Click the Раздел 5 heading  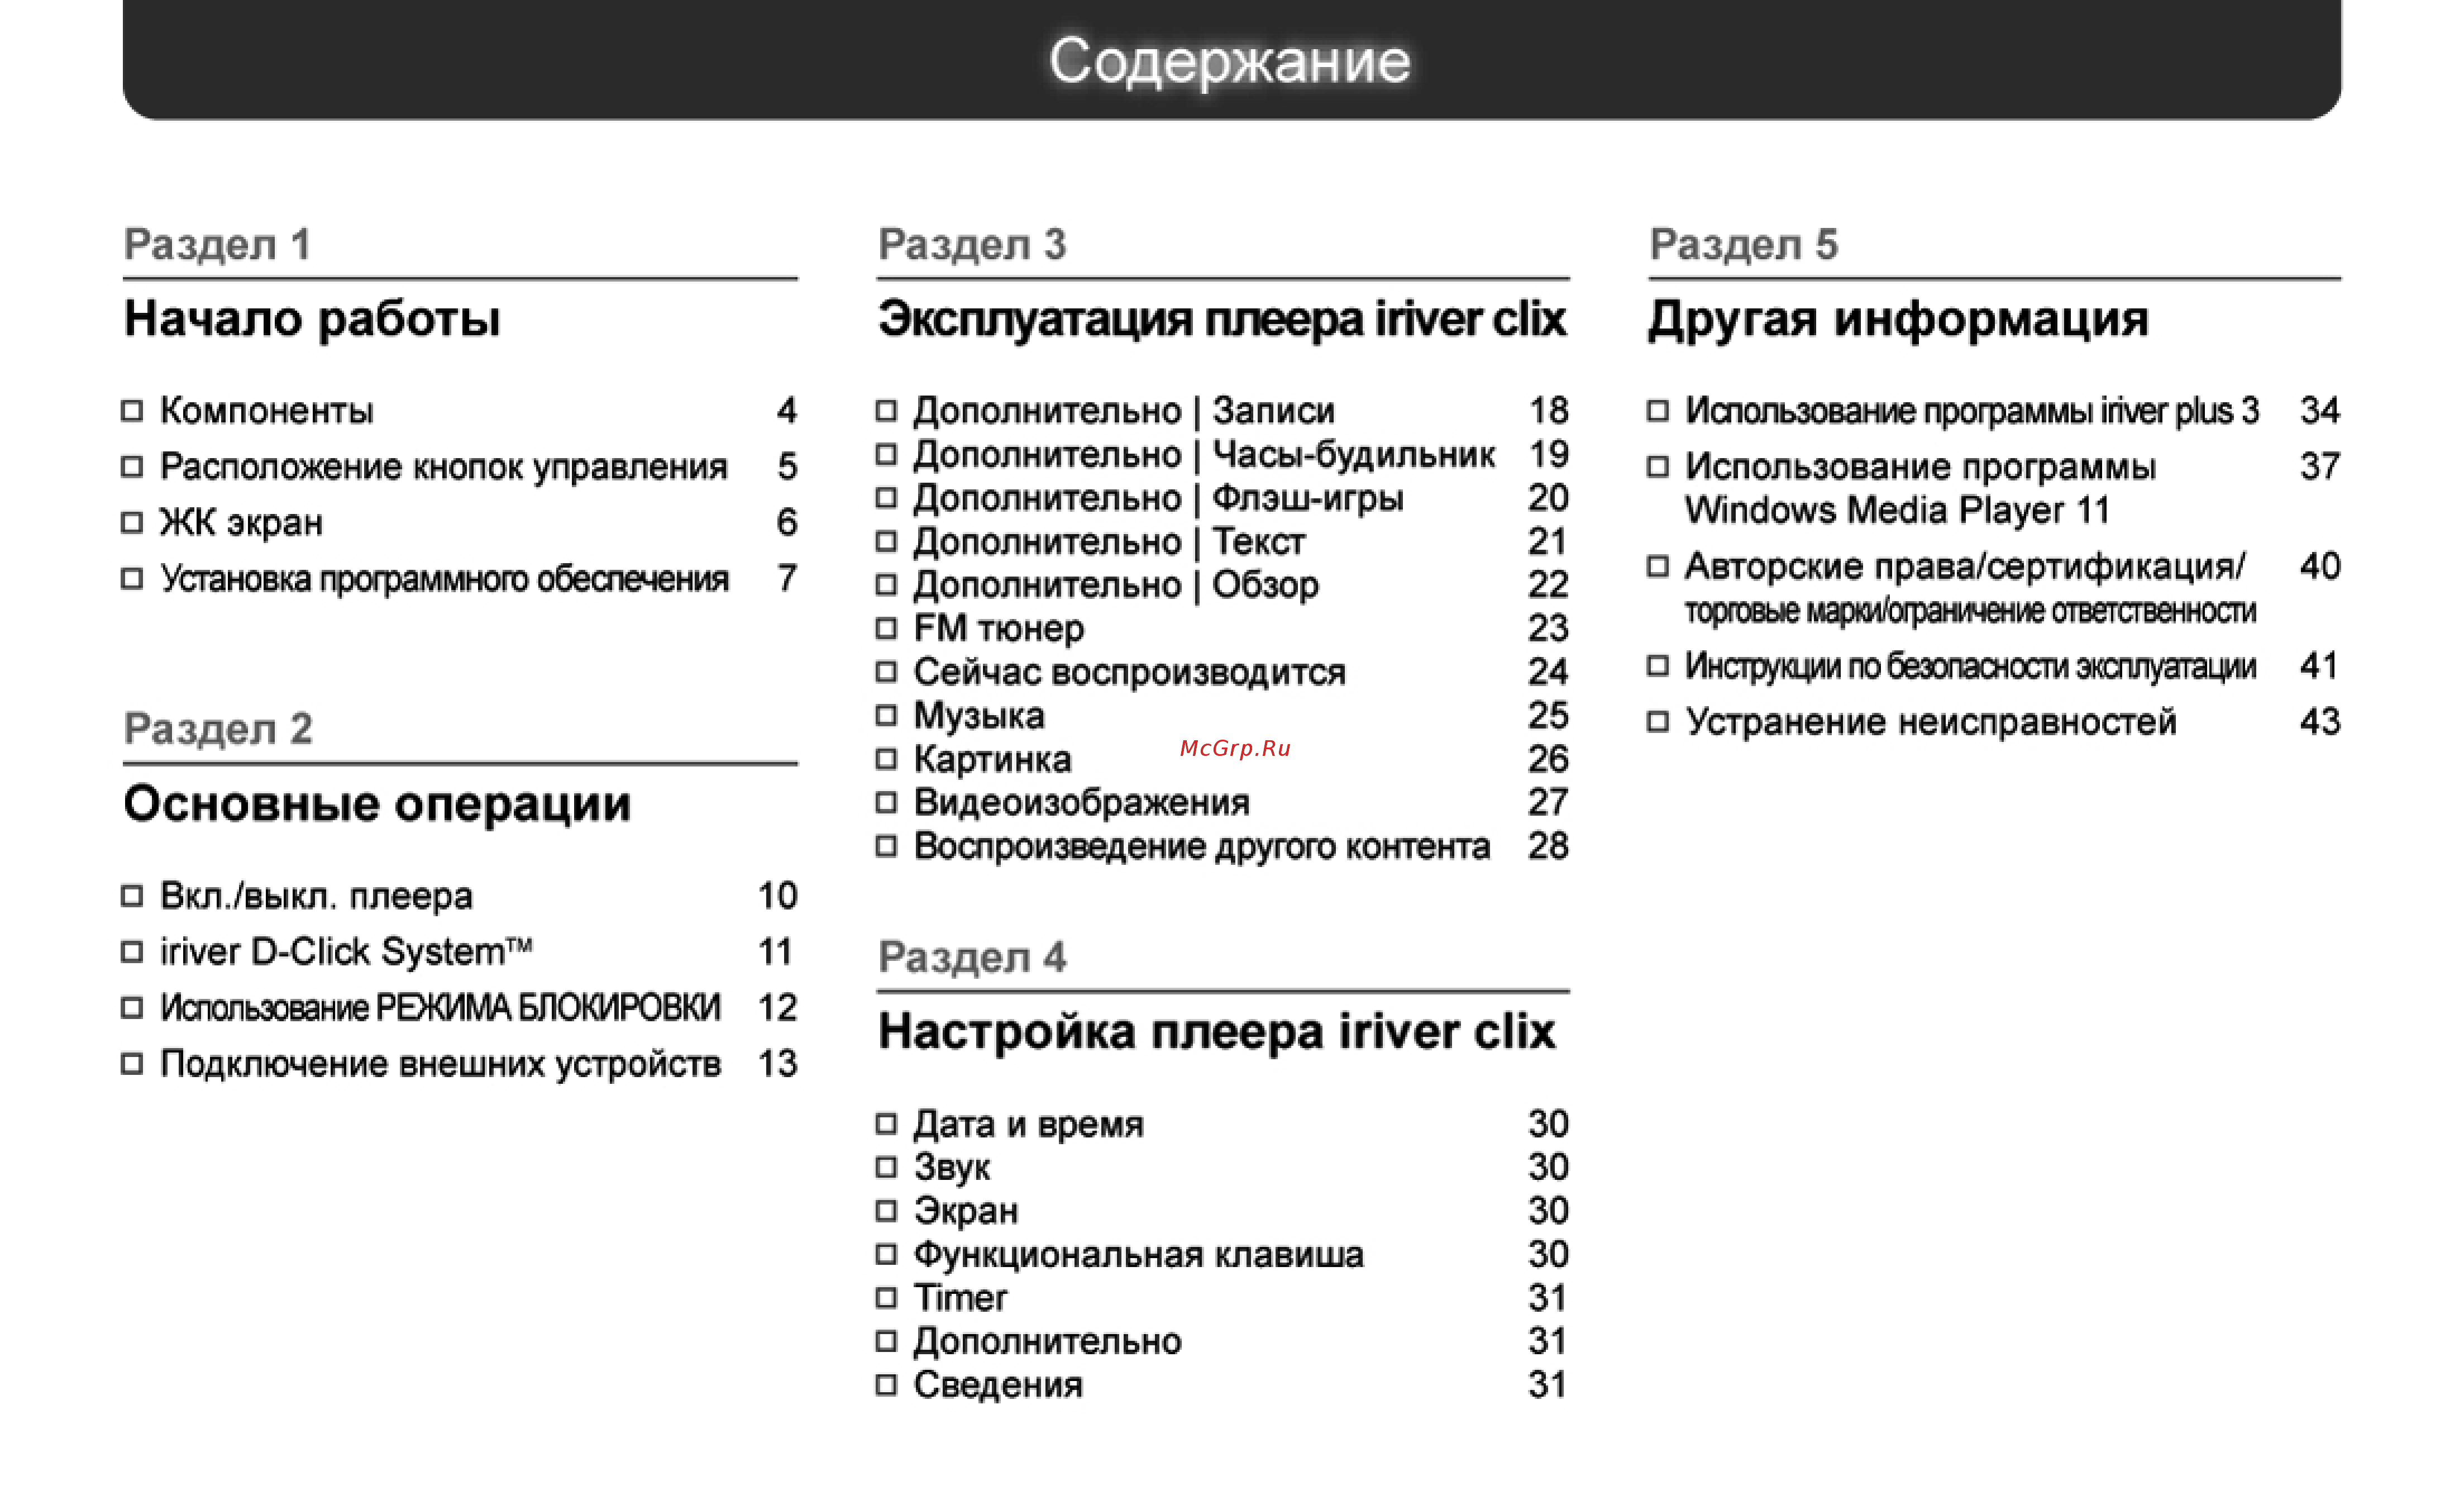tap(1744, 245)
